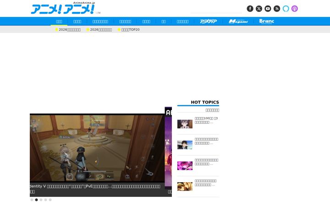
Task: Click the purple podcast icon
Action: (x=295, y=9)
